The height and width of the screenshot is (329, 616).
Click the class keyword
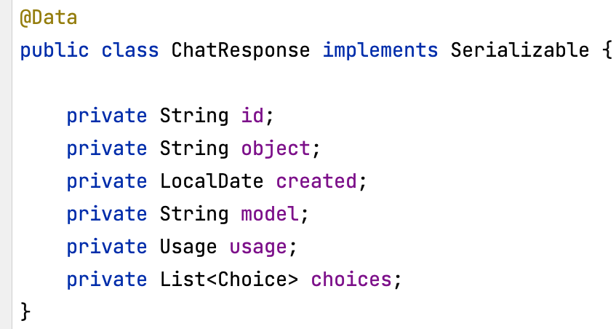(x=130, y=50)
